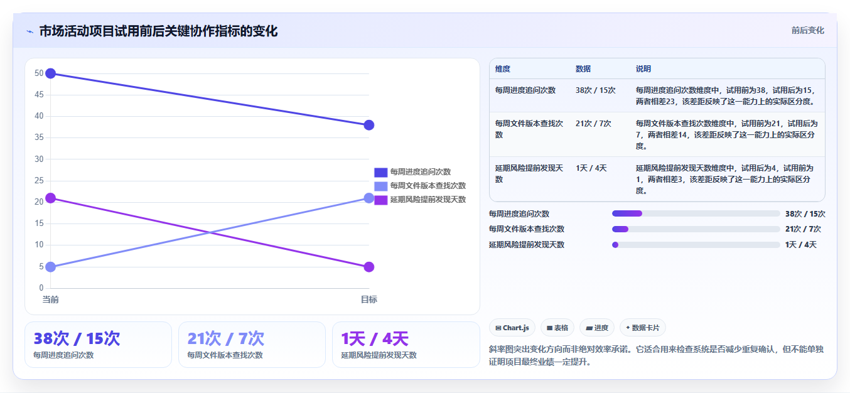Click the light blue data point at 21 under 目标

point(369,198)
